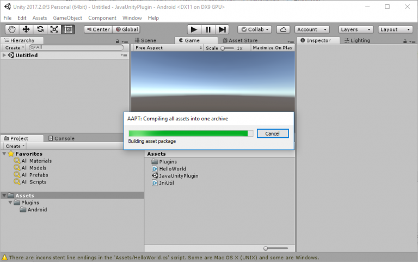Select the Hand tool
The width and height of the screenshot is (418, 262).
click(x=12, y=29)
